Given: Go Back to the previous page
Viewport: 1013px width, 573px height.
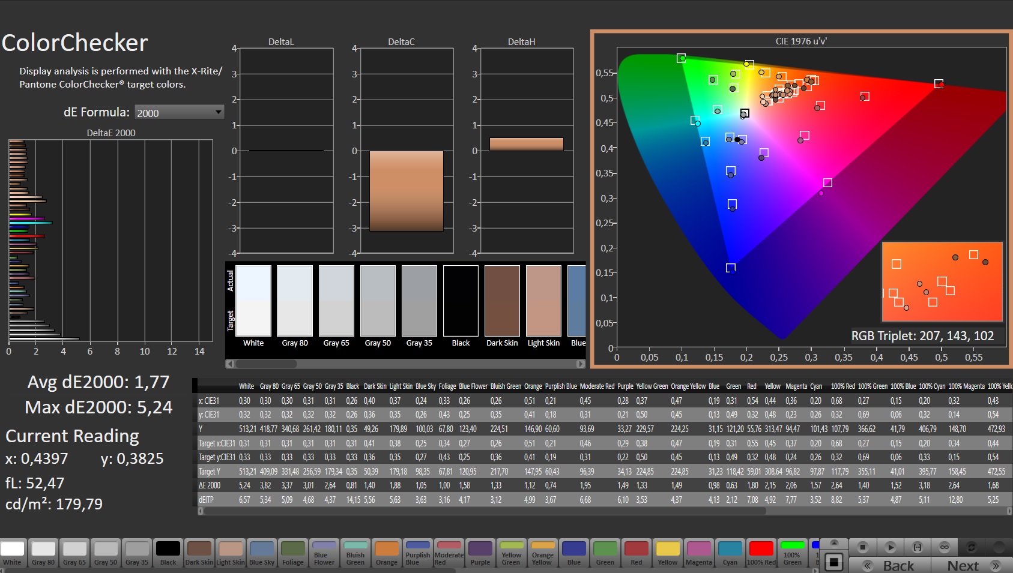Looking at the screenshot, I should [x=890, y=565].
